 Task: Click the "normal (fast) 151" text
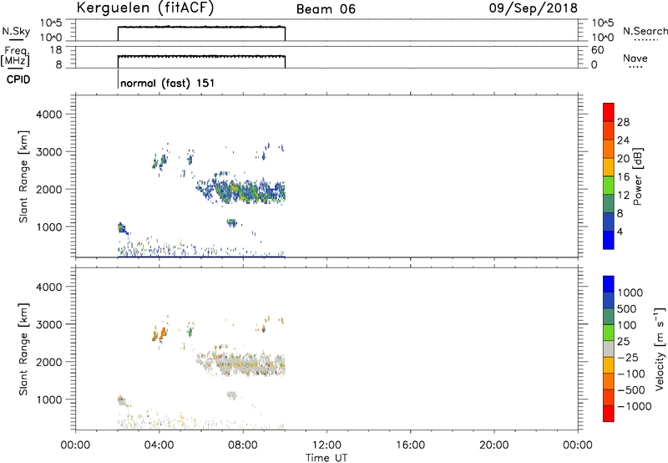168,83
